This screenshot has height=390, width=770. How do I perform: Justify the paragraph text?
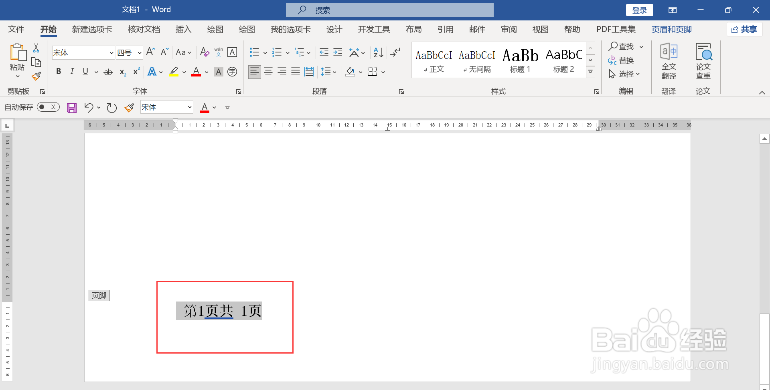coord(296,72)
